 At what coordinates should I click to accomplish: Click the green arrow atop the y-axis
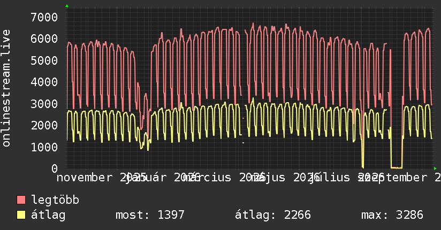click(x=67, y=6)
